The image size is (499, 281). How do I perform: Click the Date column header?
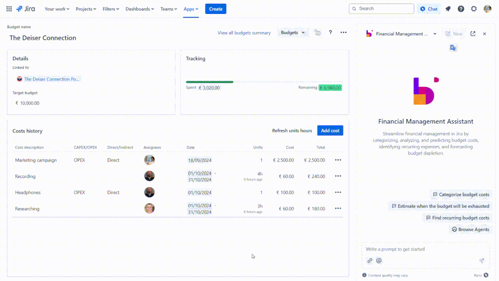191,147
